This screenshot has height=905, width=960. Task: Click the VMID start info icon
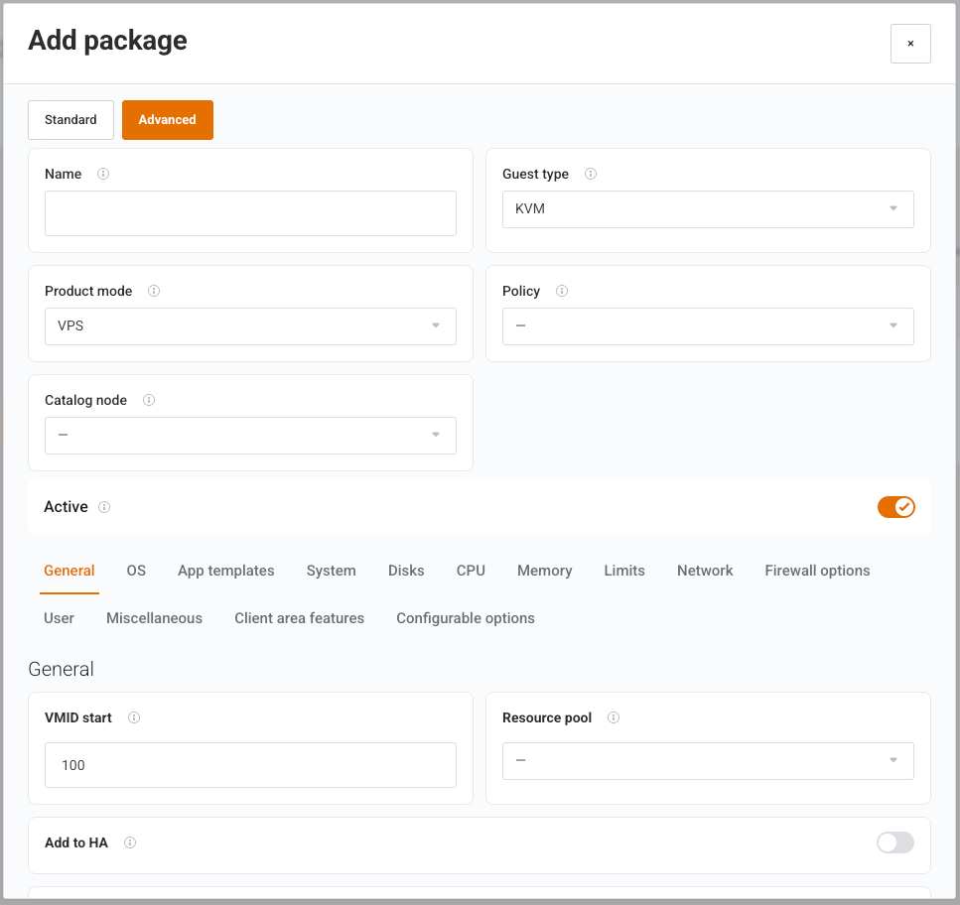tap(134, 717)
